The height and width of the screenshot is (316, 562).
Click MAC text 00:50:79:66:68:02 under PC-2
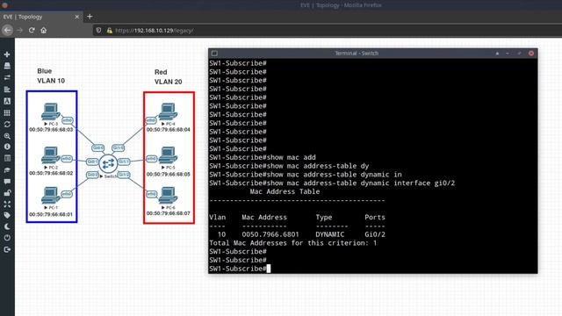(51, 173)
